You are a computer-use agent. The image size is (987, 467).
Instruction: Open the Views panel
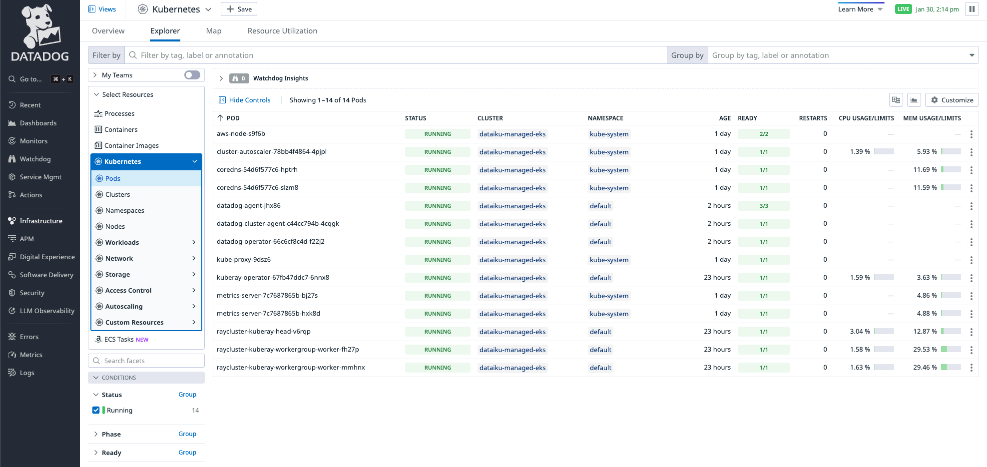coord(102,9)
